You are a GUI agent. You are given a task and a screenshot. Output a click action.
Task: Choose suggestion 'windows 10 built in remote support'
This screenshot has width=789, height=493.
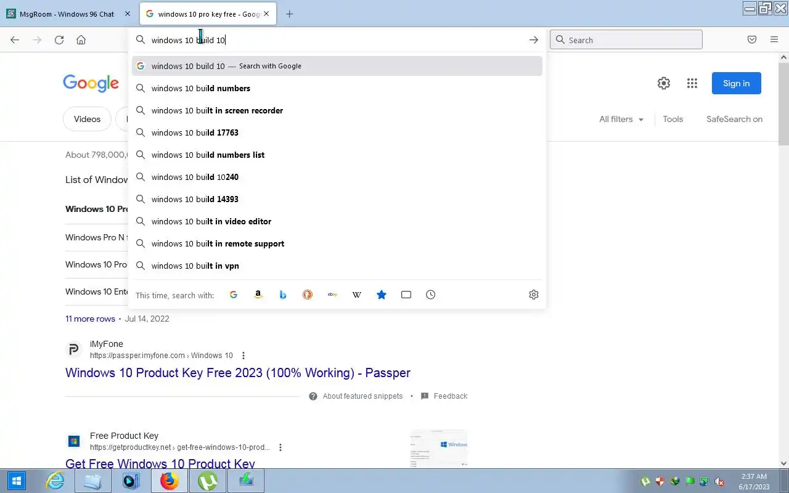[337, 243]
